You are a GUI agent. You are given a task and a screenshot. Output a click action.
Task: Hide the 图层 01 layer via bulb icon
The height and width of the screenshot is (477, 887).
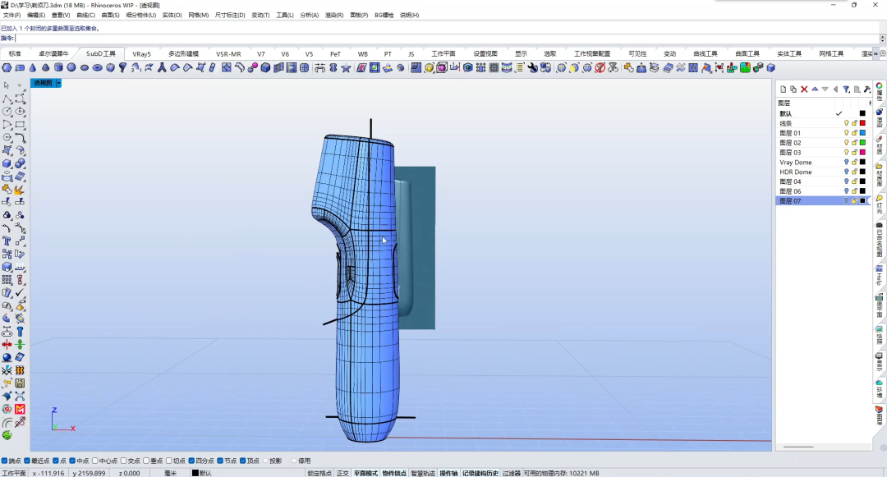pos(846,133)
